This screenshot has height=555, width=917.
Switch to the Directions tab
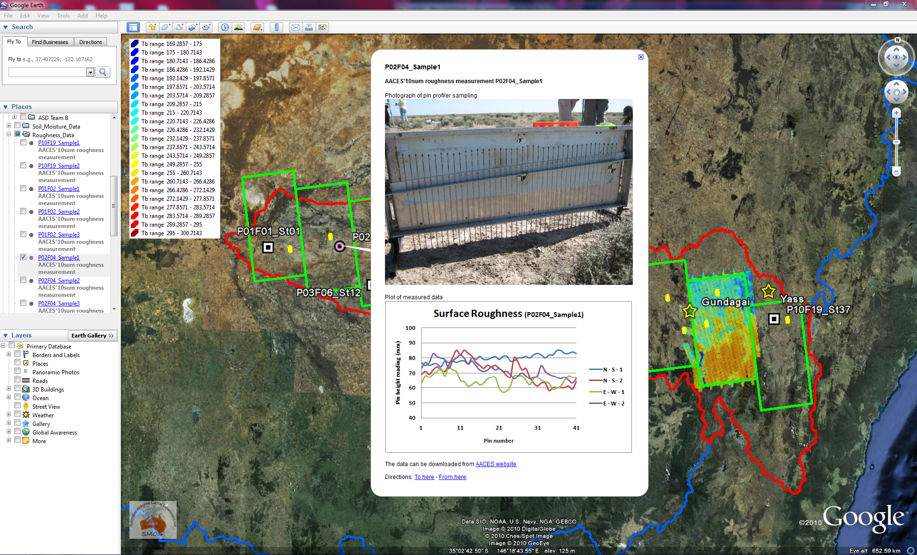tap(90, 42)
